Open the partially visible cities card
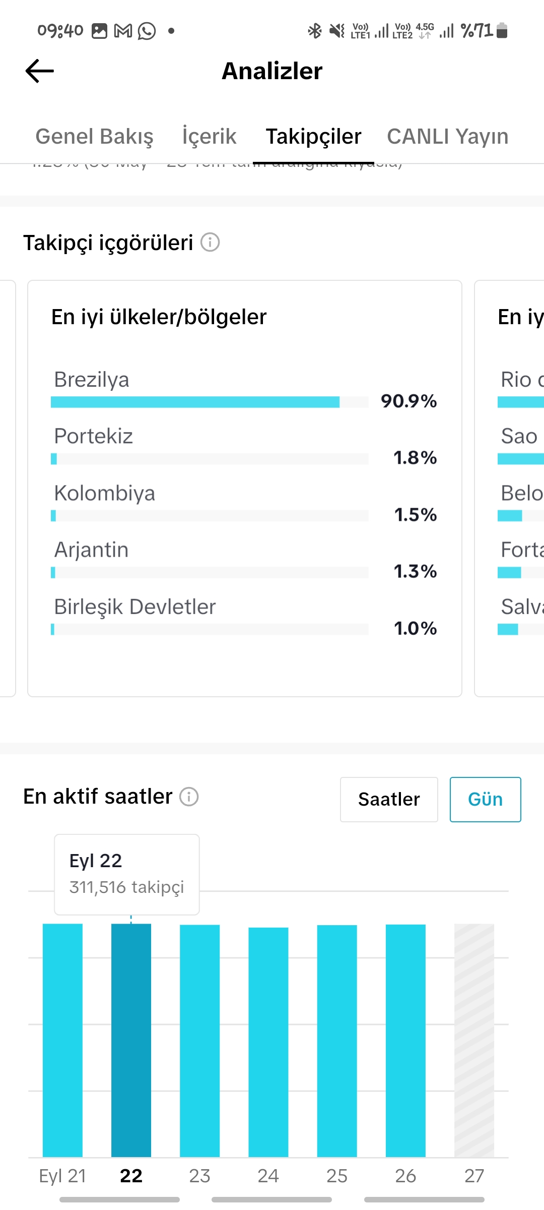The width and height of the screenshot is (544, 1210). (x=509, y=489)
